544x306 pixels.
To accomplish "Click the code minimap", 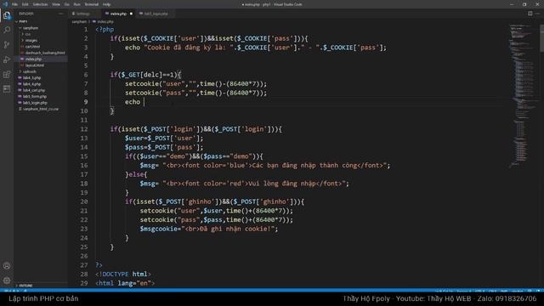I will click(x=522, y=95).
